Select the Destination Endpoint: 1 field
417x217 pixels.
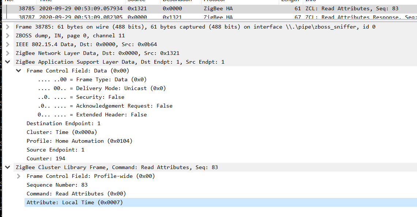63,123
